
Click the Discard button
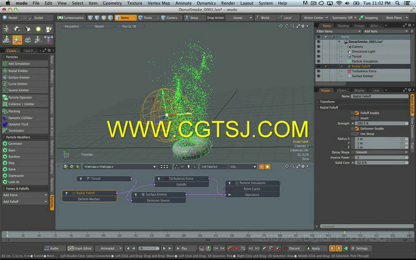click(x=292, y=249)
